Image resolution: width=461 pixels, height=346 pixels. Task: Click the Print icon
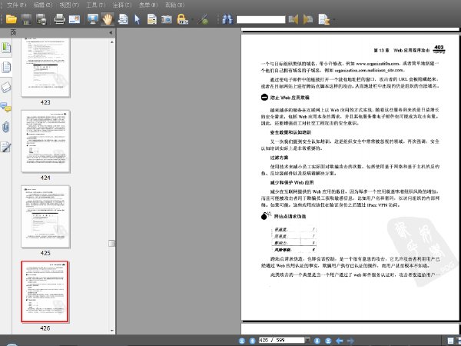(x=59, y=19)
